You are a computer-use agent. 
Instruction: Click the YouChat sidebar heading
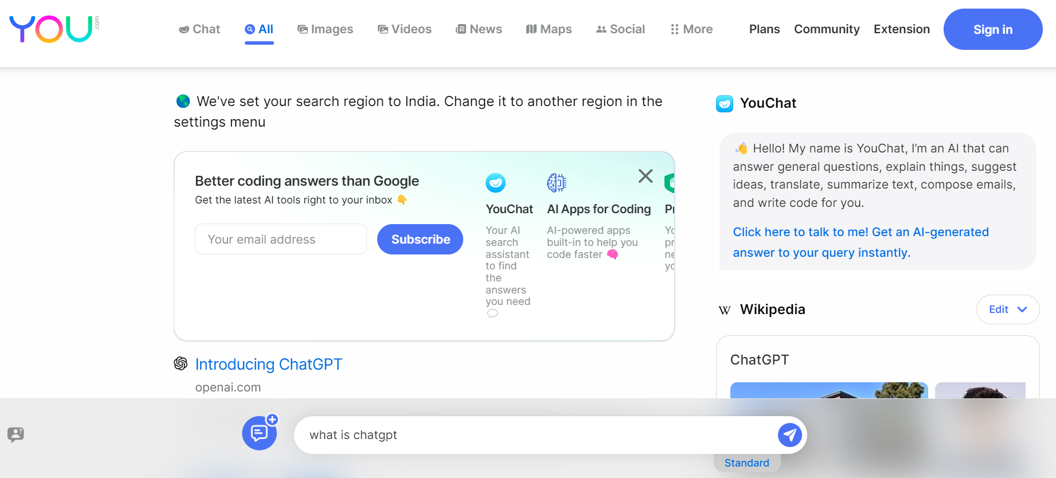768,103
